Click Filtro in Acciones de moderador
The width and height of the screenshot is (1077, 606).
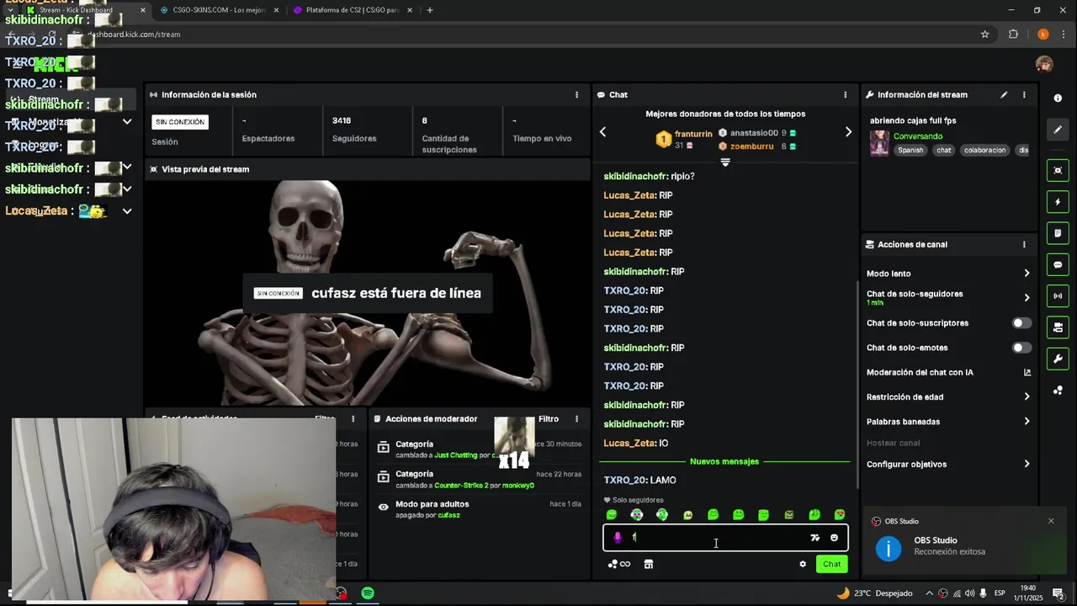549,419
